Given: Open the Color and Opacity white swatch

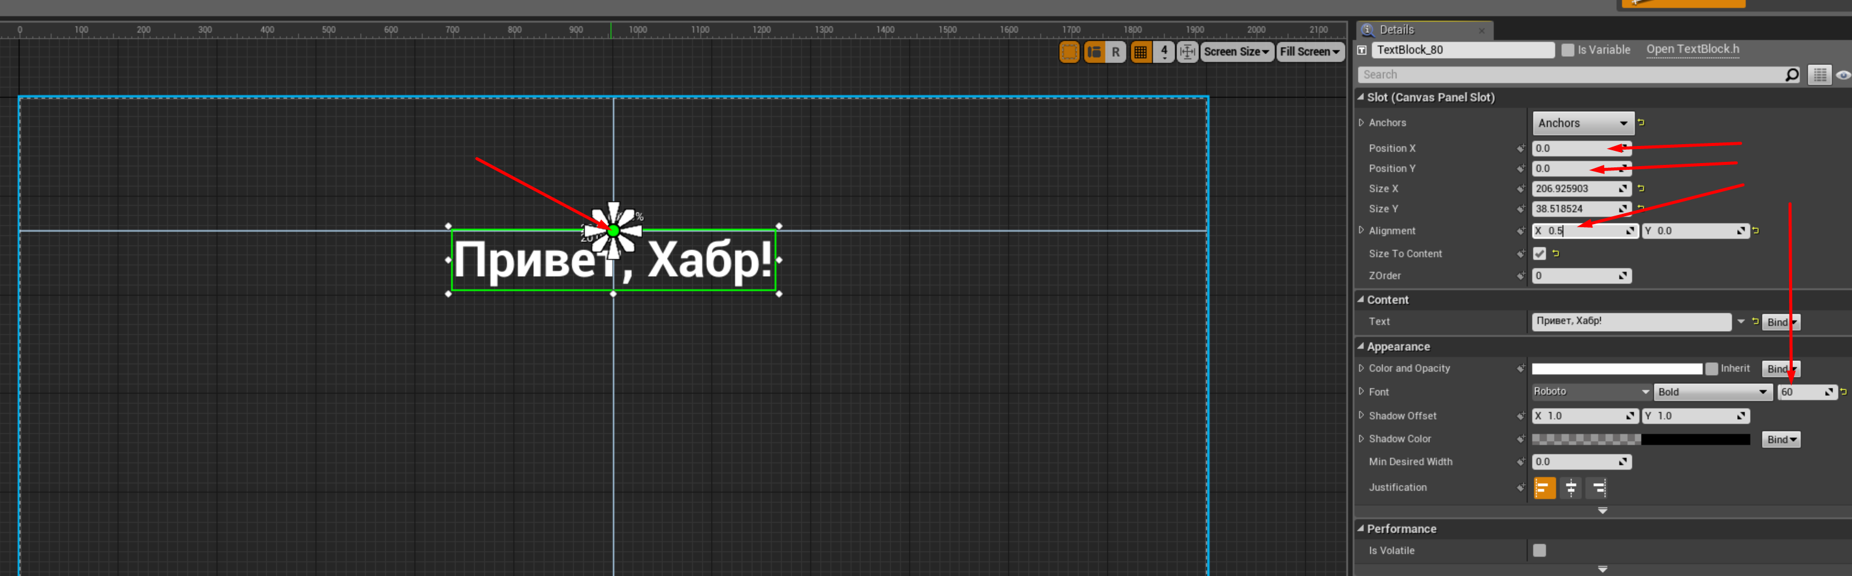Looking at the screenshot, I should [1617, 369].
